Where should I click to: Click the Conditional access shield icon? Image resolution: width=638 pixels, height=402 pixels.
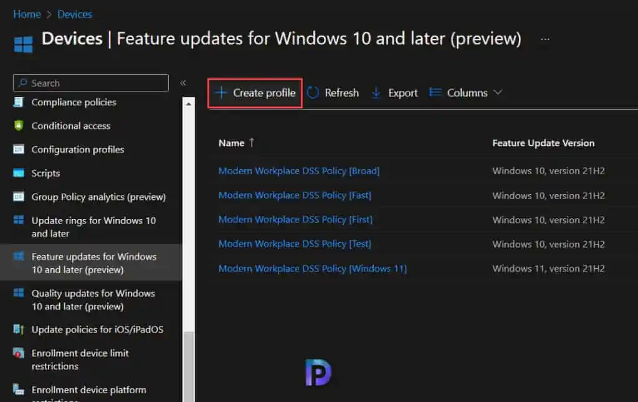click(x=18, y=126)
